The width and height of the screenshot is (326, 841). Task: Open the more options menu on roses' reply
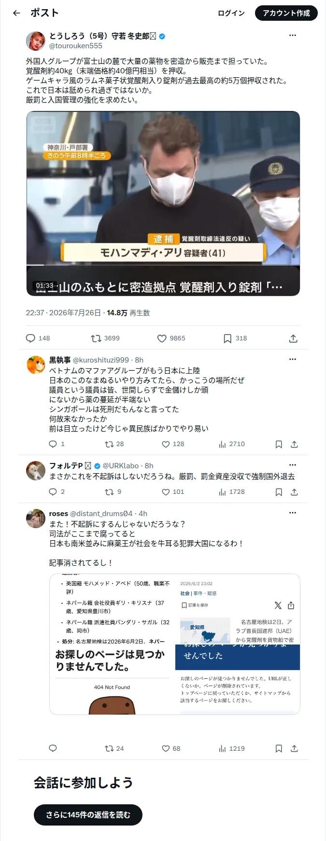coord(293,513)
